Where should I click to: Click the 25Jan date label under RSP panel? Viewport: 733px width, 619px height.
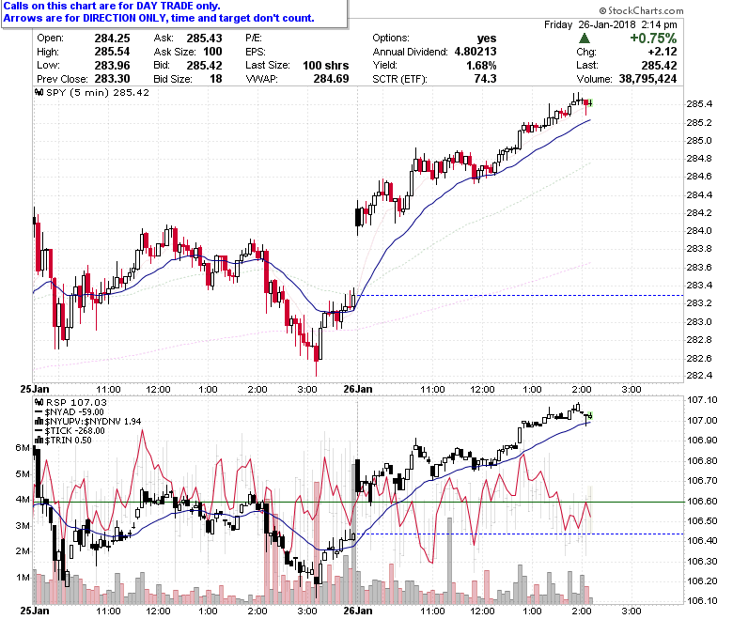click(34, 611)
